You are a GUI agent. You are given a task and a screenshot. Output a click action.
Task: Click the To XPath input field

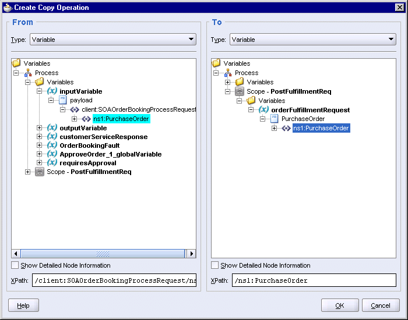(x=314, y=280)
